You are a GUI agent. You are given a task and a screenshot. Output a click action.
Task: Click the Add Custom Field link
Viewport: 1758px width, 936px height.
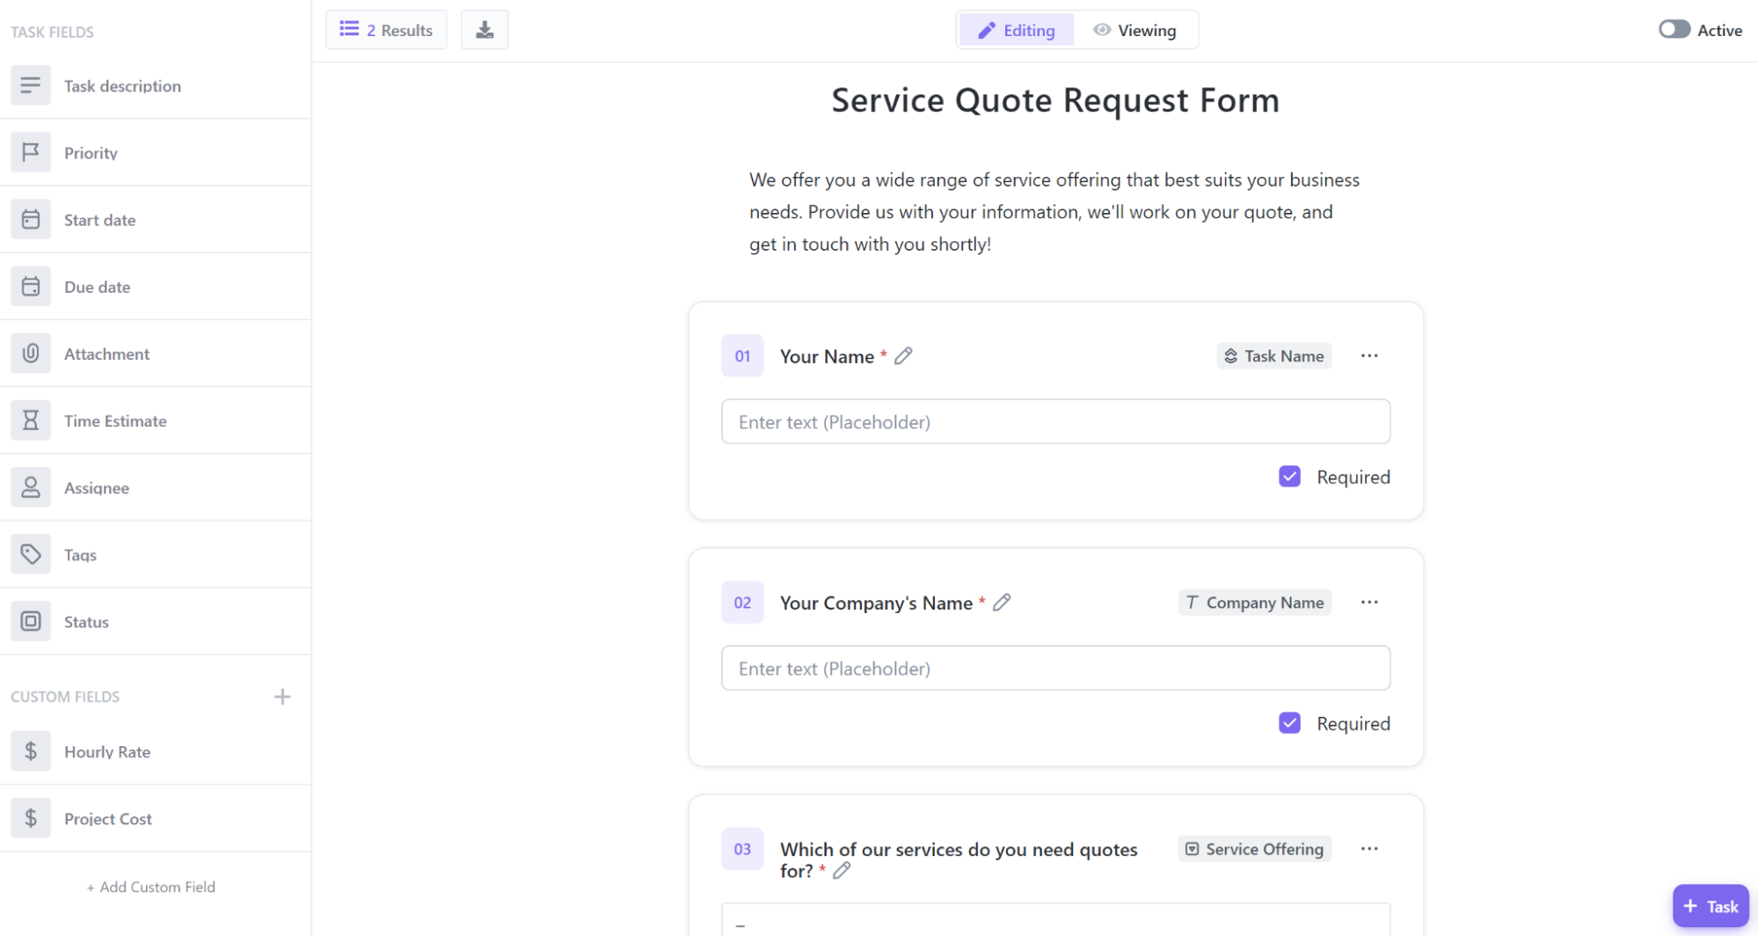pyautogui.click(x=151, y=887)
